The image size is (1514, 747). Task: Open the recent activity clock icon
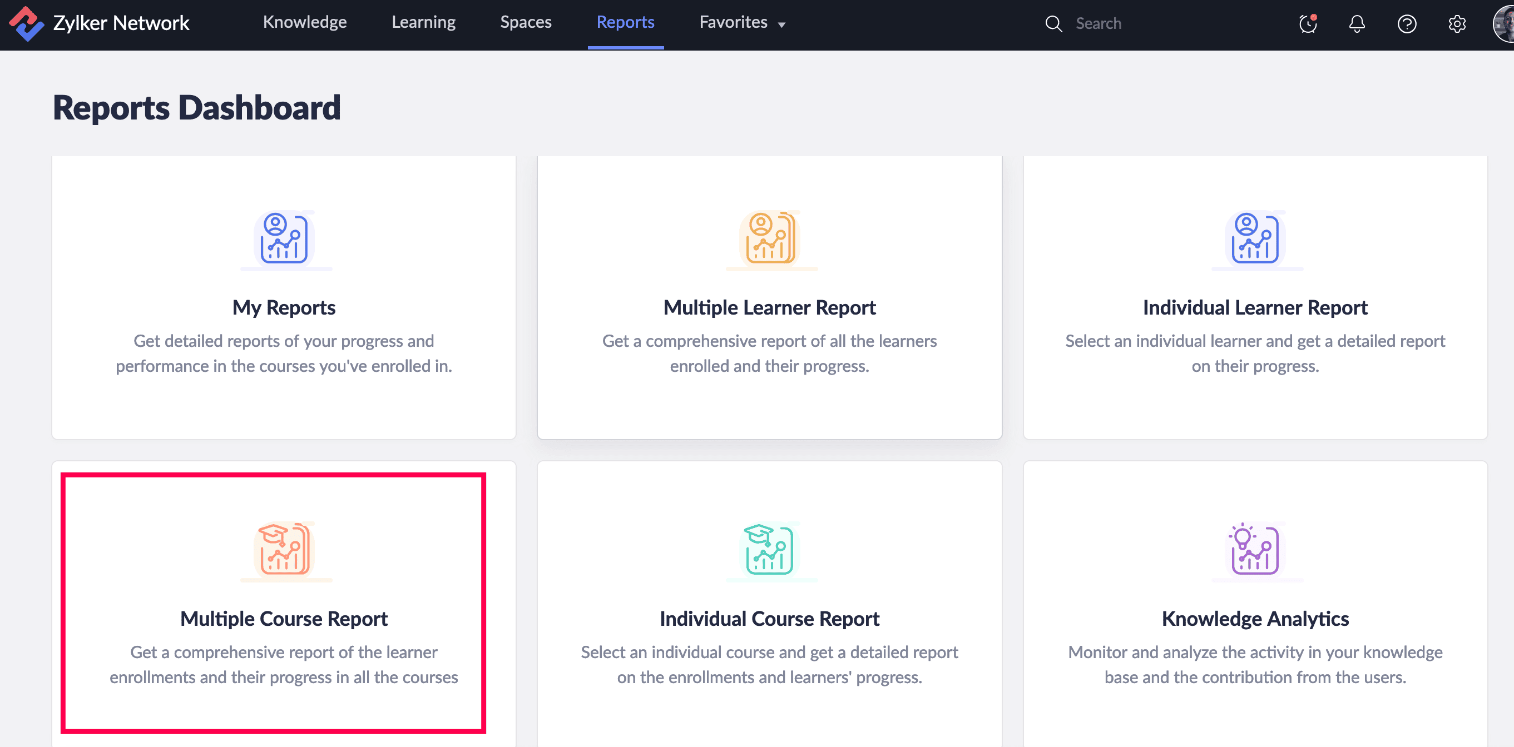pos(1308,23)
